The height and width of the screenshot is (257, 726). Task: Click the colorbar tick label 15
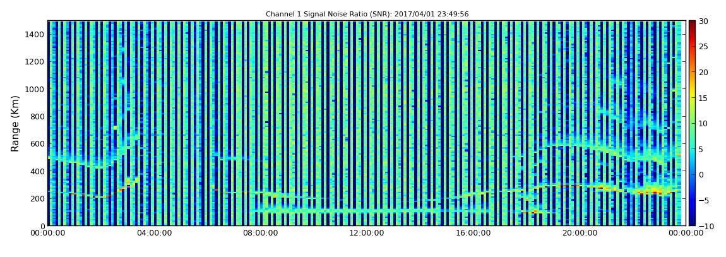[704, 98]
